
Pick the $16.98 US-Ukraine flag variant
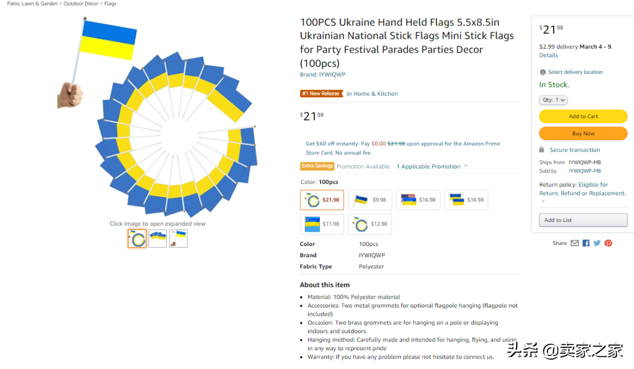point(419,200)
